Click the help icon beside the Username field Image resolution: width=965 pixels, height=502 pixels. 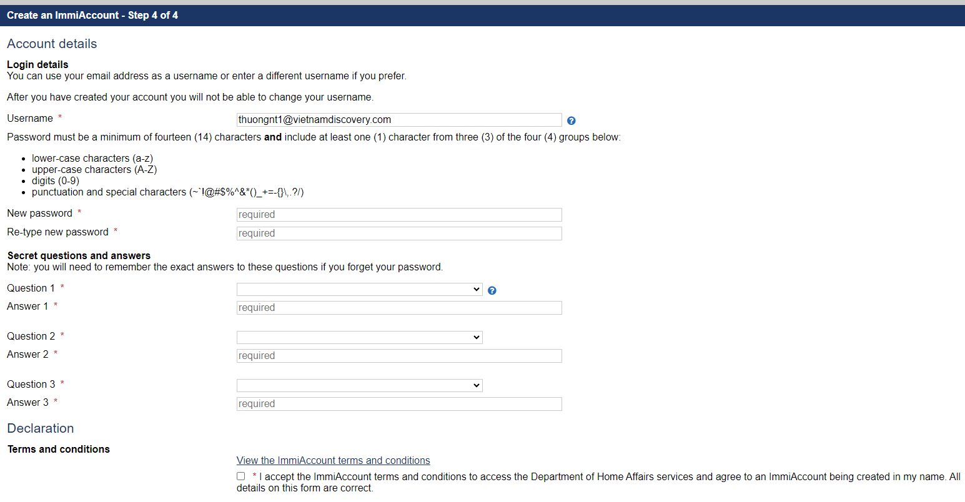coord(571,121)
